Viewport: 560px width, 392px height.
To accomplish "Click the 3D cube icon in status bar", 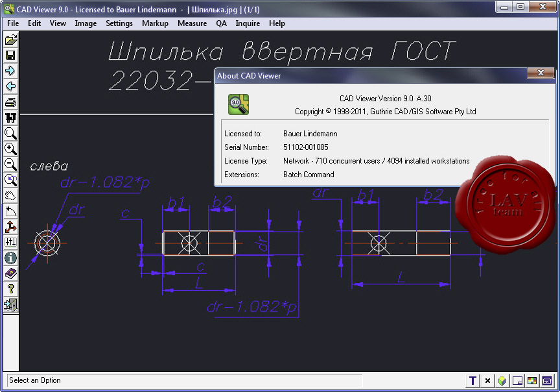I will [502, 380].
